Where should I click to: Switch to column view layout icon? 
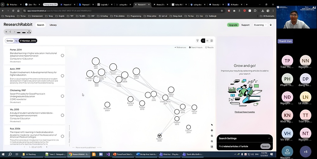coord(212,41)
